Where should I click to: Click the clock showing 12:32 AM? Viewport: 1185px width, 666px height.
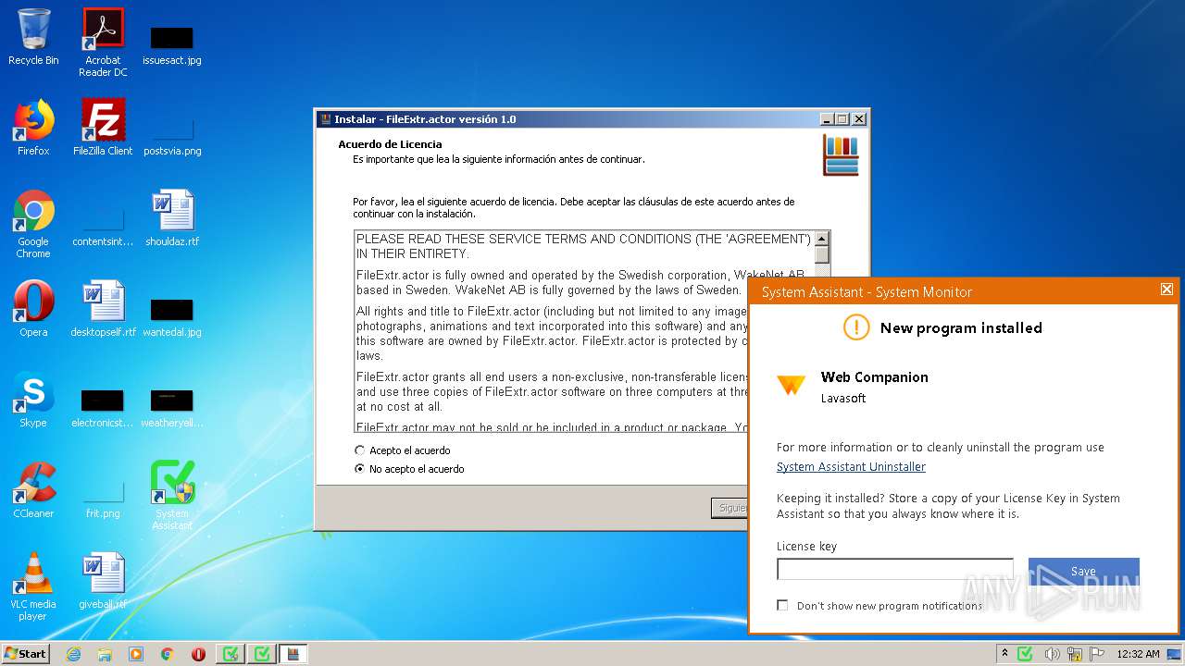coord(1138,654)
